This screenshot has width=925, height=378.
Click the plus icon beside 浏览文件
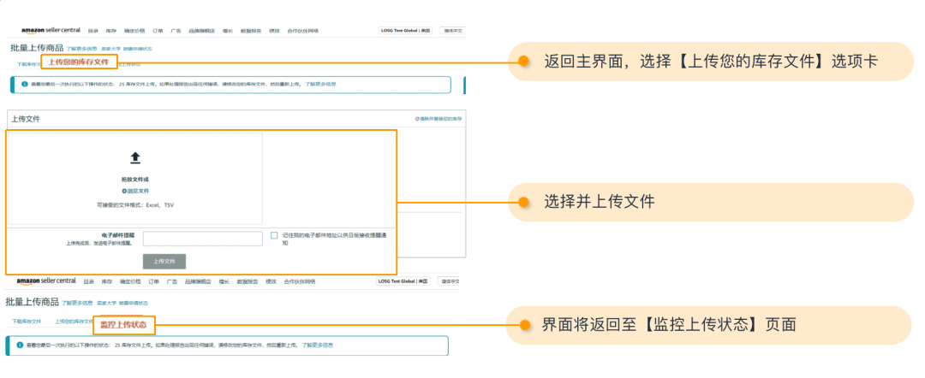pyautogui.click(x=123, y=191)
